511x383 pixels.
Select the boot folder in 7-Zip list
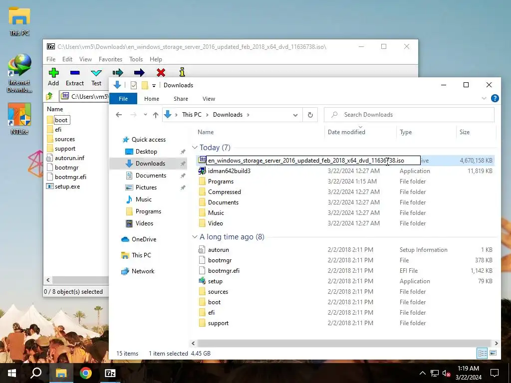pos(61,120)
